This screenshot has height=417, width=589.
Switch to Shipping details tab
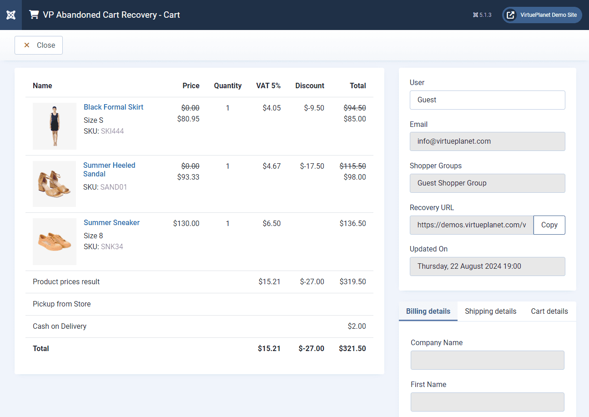(490, 311)
